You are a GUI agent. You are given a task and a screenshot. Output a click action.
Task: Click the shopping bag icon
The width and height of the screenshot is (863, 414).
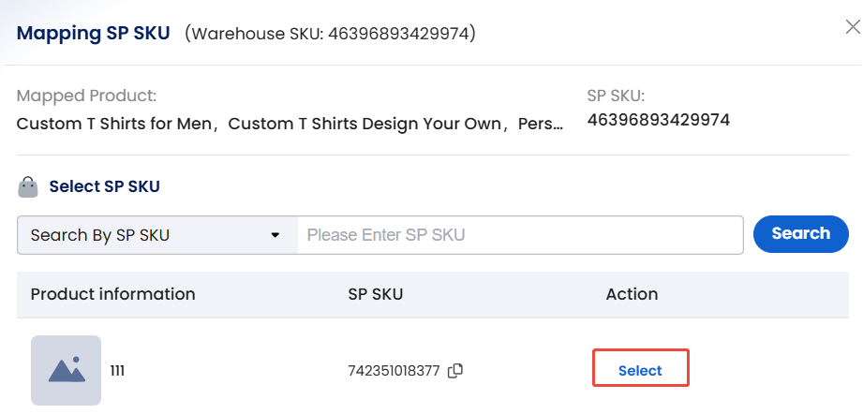[x=28, y=186]
